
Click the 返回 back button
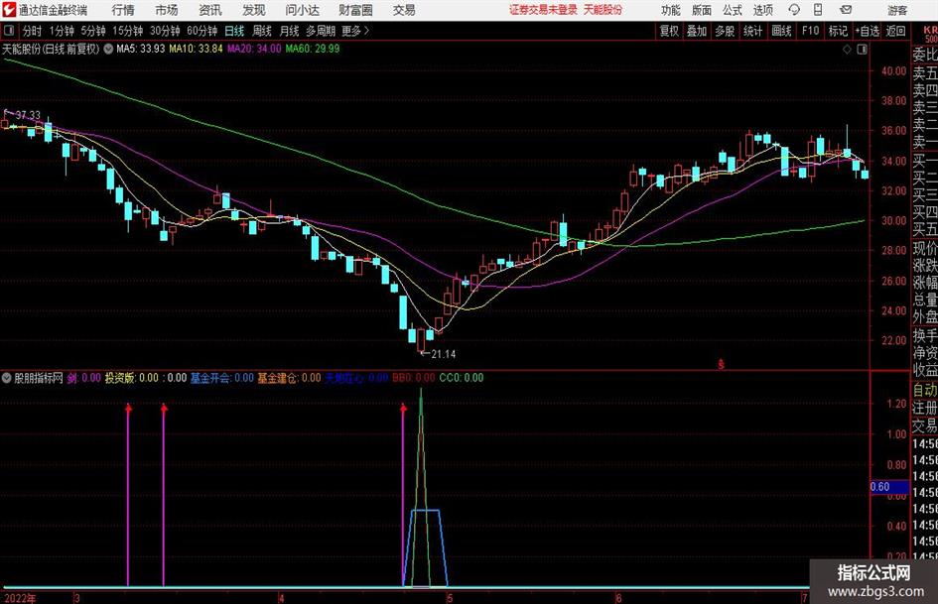pyautogui.click(x=895, y=31)
